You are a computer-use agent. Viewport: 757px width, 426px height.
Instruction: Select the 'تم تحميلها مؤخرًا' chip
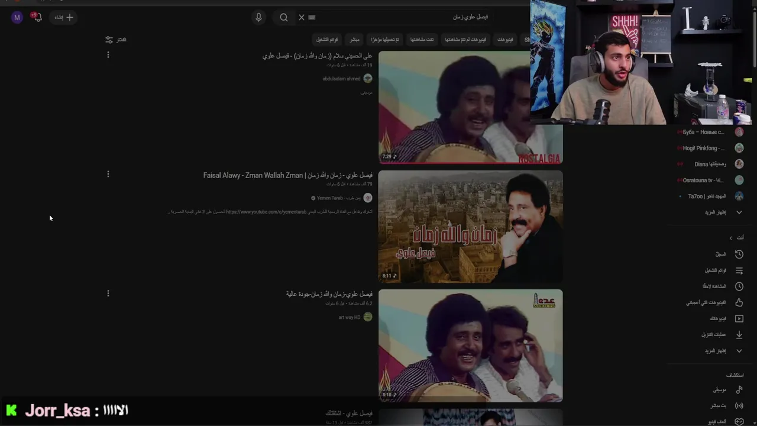coord(385,40)
